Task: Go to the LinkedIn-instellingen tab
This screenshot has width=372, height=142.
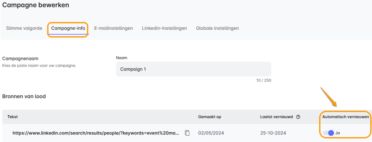Action: pyautogui.click(x=164, y=28)
